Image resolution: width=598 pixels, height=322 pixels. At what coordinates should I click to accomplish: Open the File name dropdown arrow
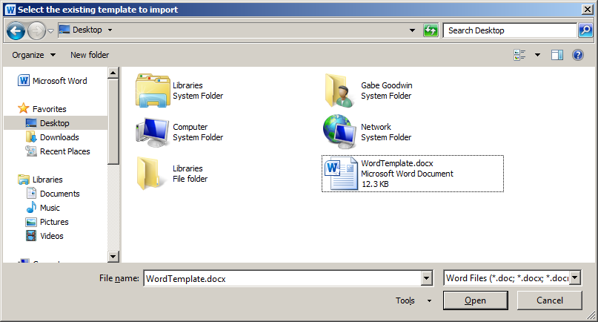point(427,278)
